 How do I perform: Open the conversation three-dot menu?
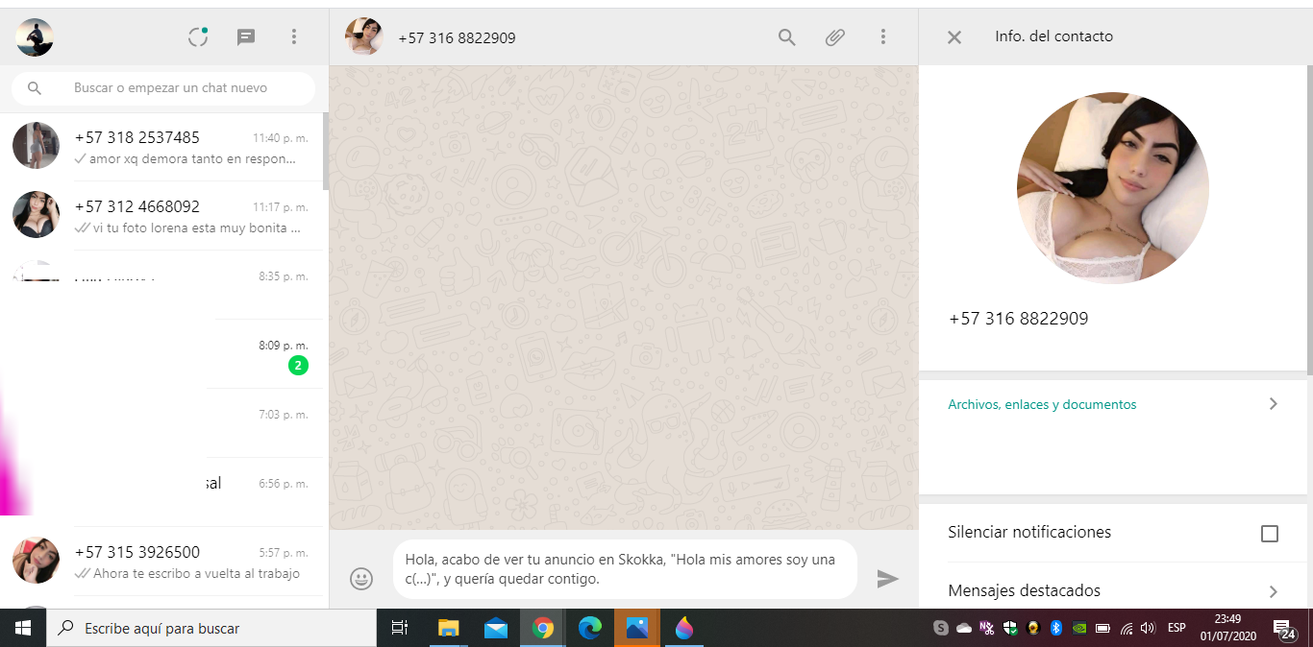882,37
